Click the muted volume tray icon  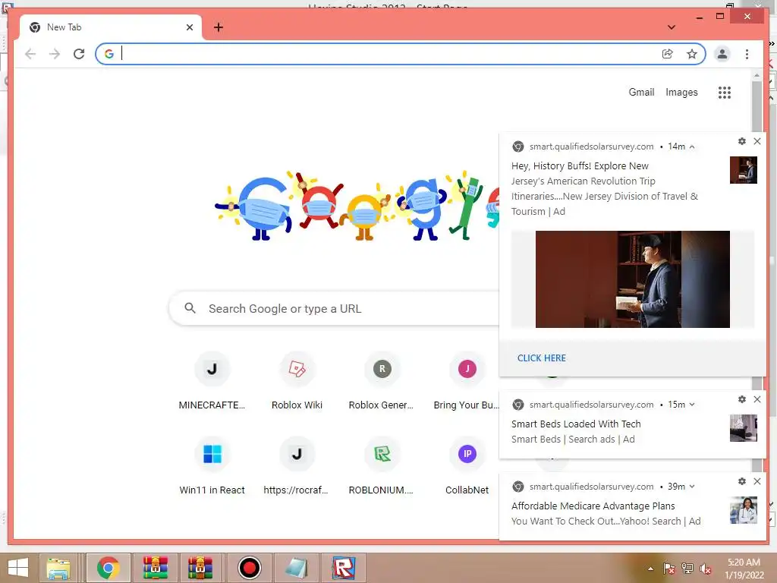(706, 569)
